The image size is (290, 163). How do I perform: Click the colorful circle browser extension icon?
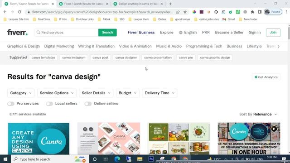pos(194,12)
